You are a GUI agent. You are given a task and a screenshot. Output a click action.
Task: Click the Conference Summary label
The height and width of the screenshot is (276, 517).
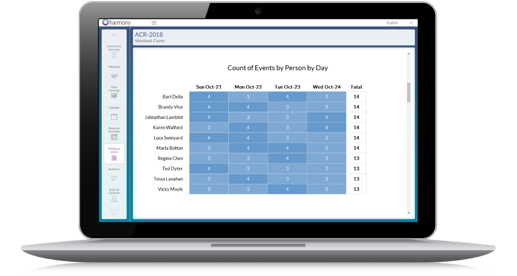pos(114,48)
